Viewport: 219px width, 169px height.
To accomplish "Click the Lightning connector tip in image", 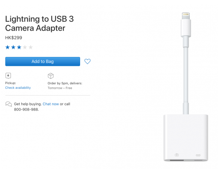I will pyautogui.click(x=186, y=16).
